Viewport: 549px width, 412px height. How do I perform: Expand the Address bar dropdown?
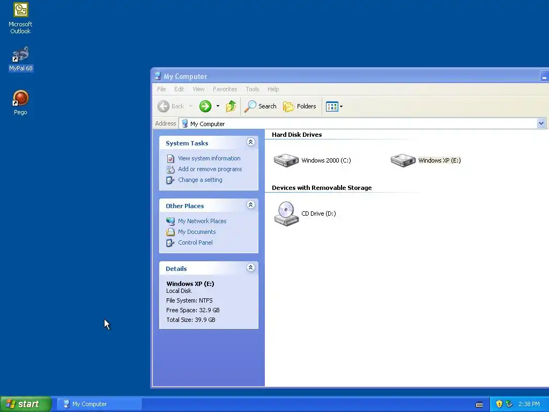tap(541, 123)
